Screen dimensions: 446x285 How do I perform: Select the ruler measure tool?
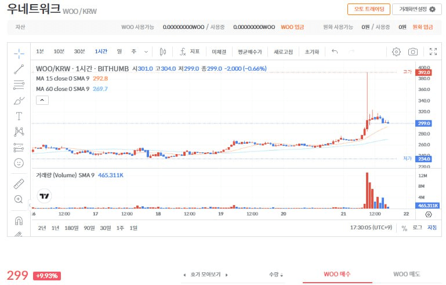pos(19,184)
